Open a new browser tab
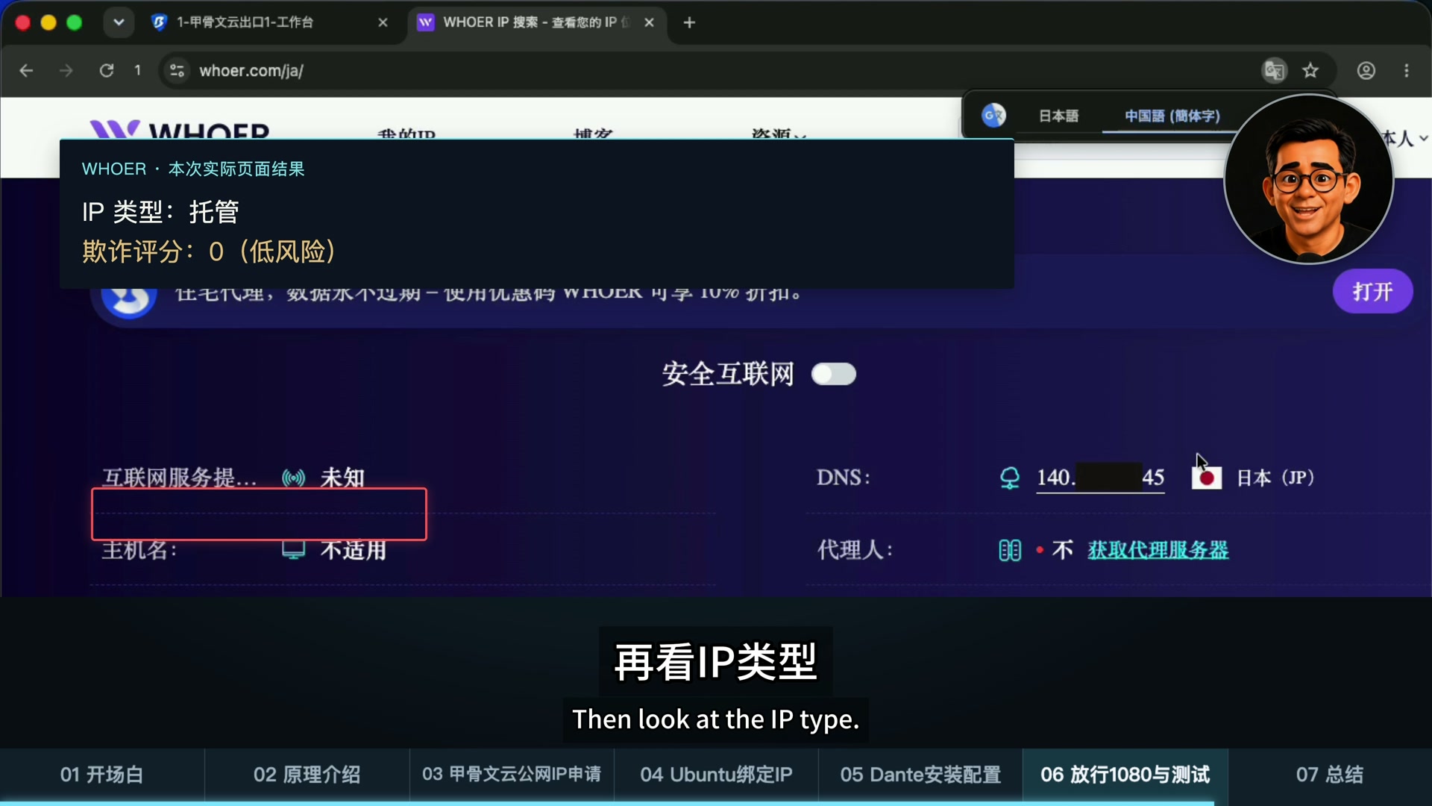Viewport: 1432px width, 806px height. click(x=689, y=22)
